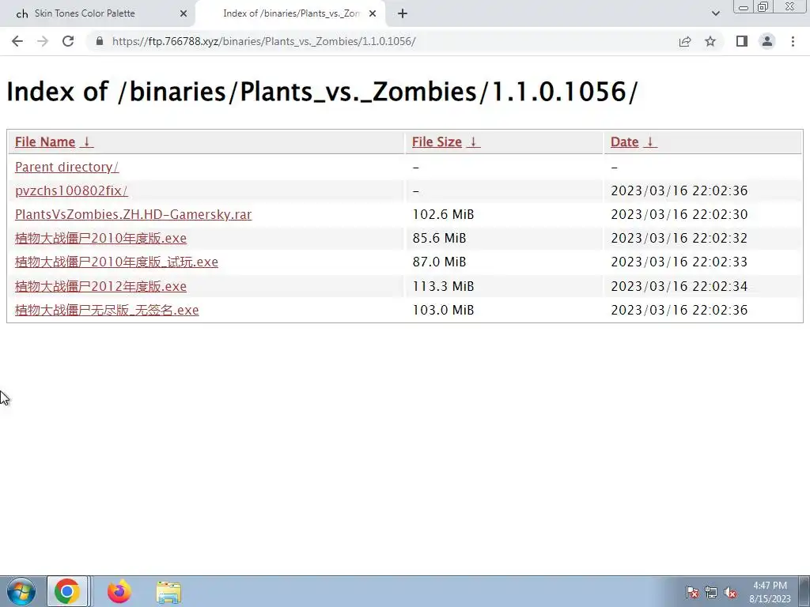Image resolution: width=810 pixels, height=607 pixels.
Task: Open the Chrome profile menu
Action: 767,41
